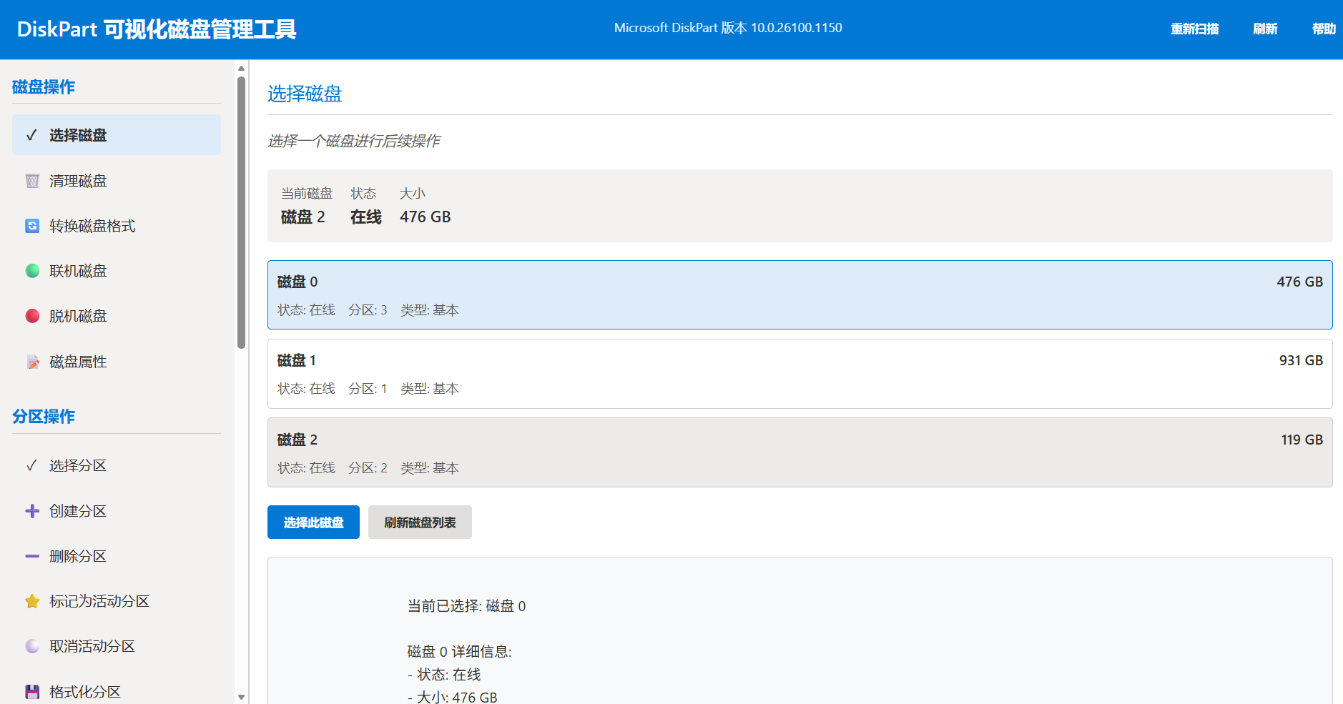Click the status value '在线' in summary
This screenshot has height=704, width=1343.
tap(366, 217)
